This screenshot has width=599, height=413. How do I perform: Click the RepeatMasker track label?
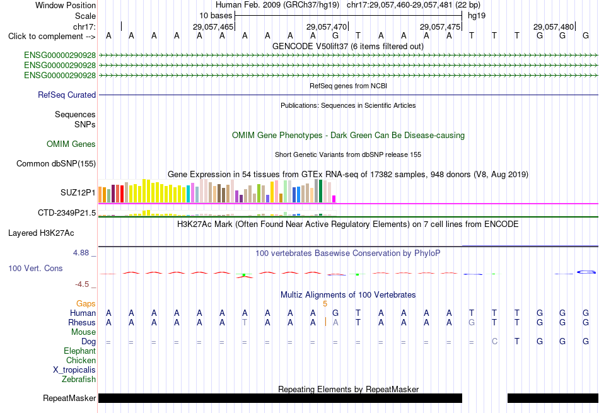tap(69, 398)
